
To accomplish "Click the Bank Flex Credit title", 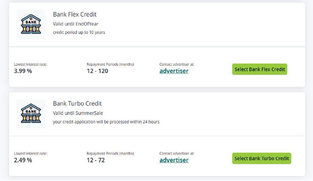I will 75,15.
